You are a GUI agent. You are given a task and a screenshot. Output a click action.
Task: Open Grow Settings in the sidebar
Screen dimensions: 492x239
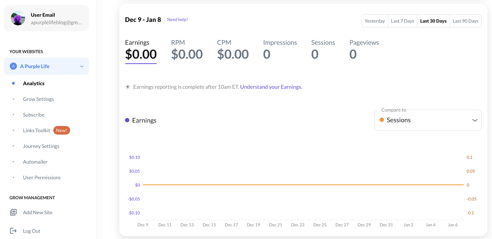[39, 99]
